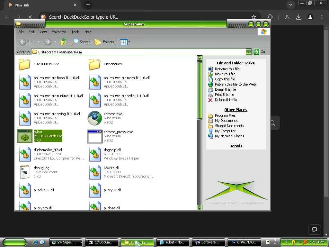Select the Dictionaries folder icon
This screenshot has width=329, height=247.
pos(94,64)
